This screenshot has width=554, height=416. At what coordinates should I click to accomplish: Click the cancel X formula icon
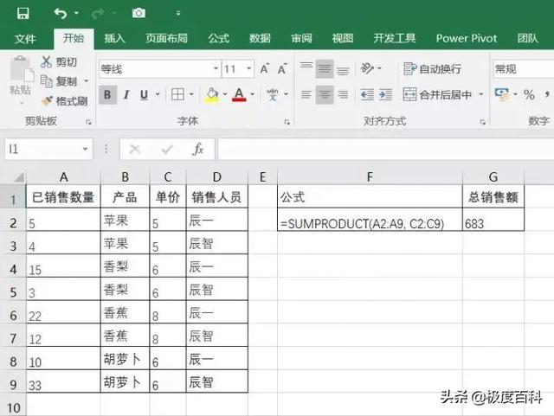pos(135,150)
